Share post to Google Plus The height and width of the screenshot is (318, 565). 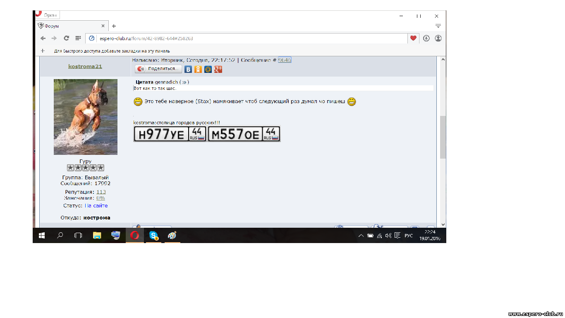[218, 69]
